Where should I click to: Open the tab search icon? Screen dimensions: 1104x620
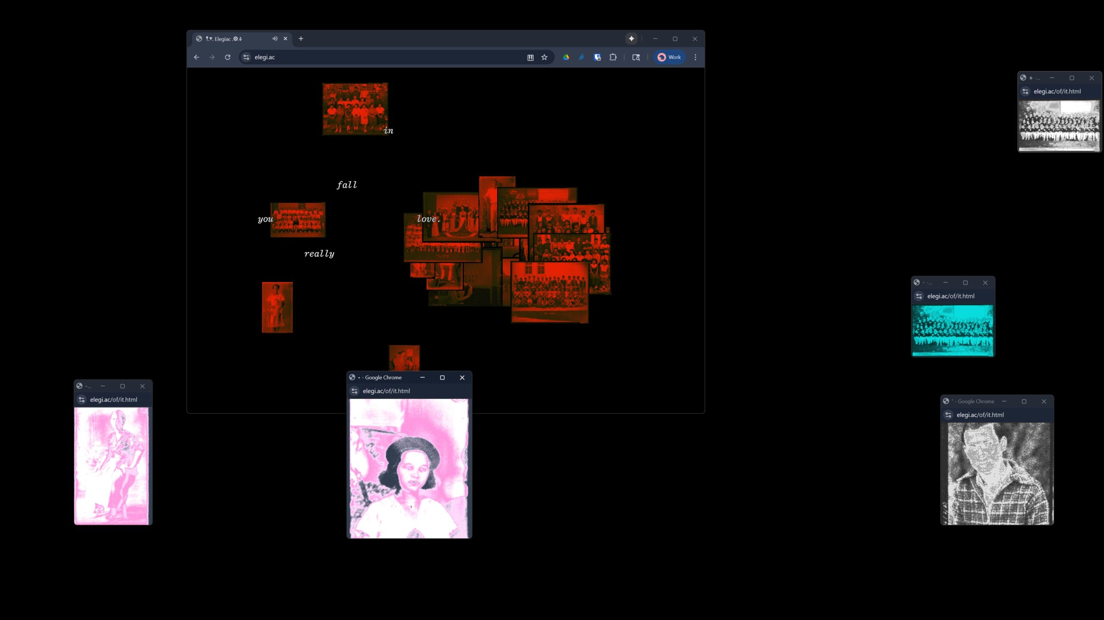(636, 57)
